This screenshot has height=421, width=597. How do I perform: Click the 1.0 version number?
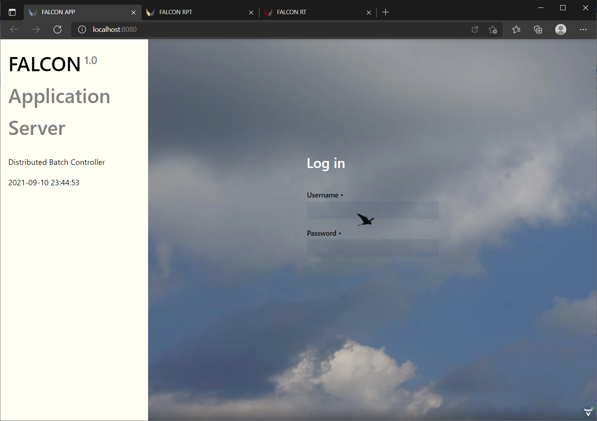coord(91,60)
